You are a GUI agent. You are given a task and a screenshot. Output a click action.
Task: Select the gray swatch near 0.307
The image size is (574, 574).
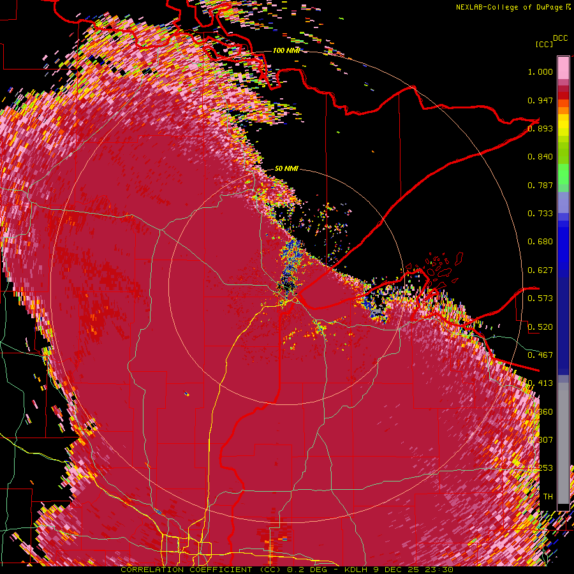(x=563, y=443)
